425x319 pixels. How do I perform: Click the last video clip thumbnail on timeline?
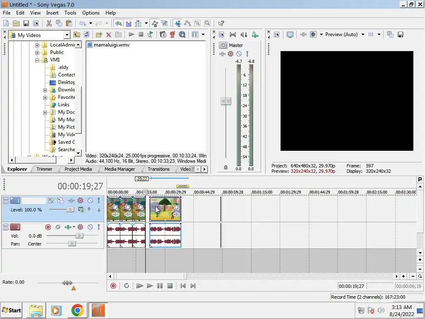(x=165, y=209)
